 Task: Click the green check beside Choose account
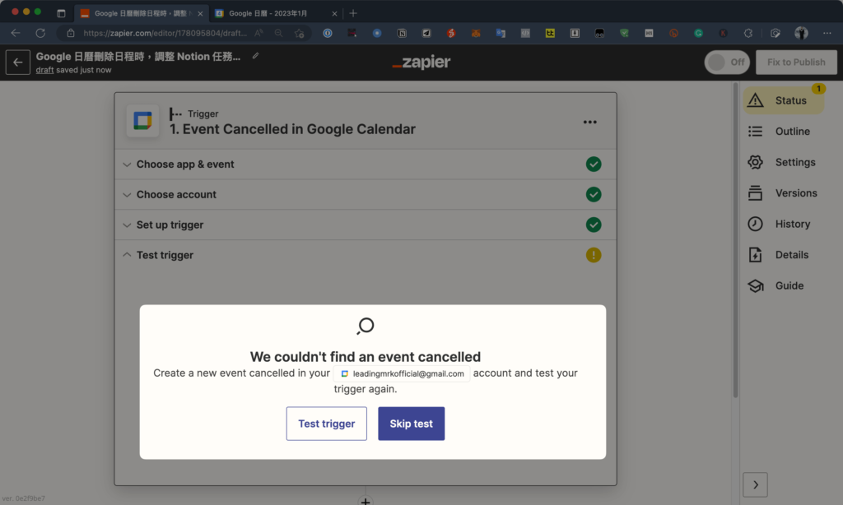(594, 194)
